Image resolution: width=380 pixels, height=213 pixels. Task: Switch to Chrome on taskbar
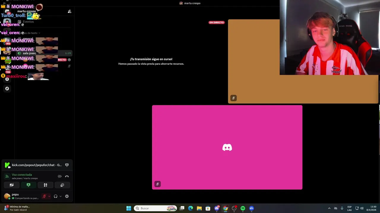point(225,208)
